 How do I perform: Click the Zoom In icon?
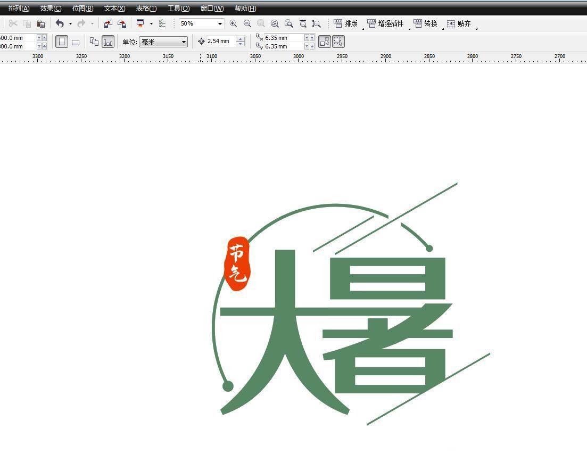coord(233,23)
